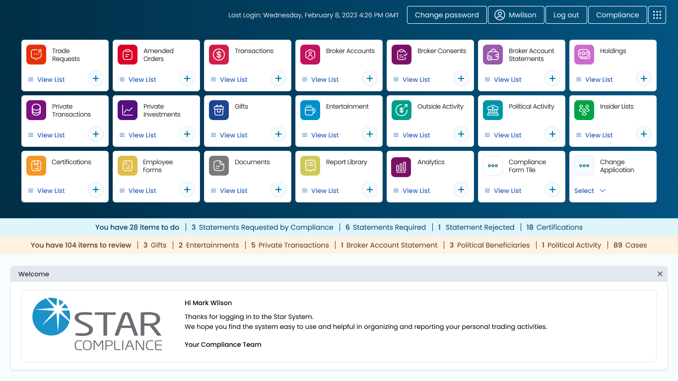Expand the Change Application Select dropdown

(x=590, y=190)
